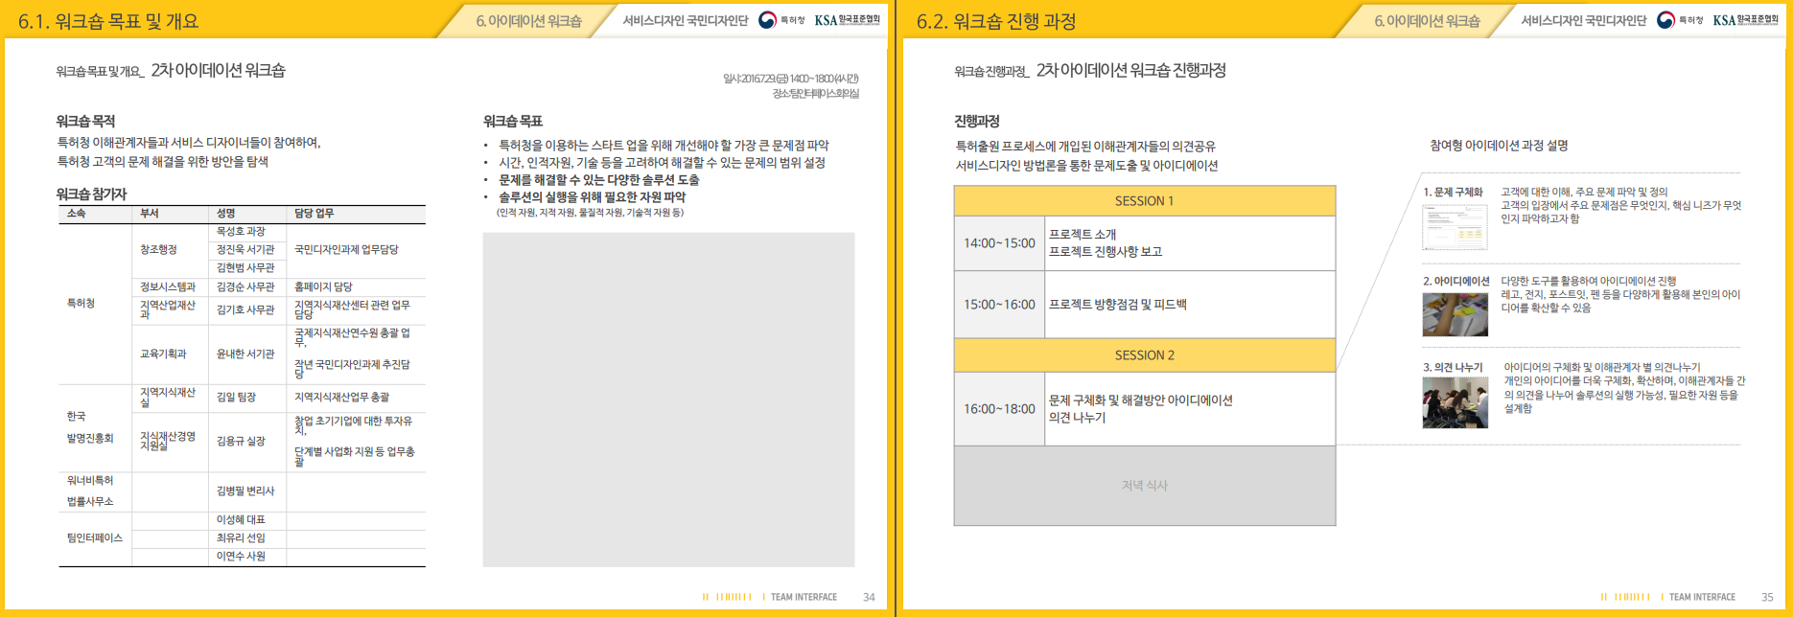This screenshot has width=1793, height=617.
Task: Click the KSA 한국표준협회 logo on slide 6.2
Action: pos(1745,20)
